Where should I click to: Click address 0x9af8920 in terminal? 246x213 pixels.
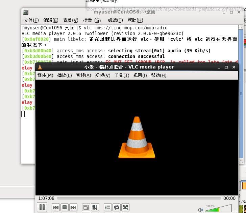(x=36, y=39)
